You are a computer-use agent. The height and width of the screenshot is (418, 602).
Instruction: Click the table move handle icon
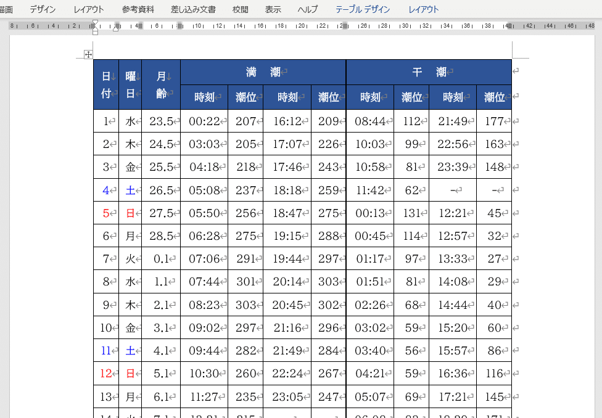tap(88, 54)
